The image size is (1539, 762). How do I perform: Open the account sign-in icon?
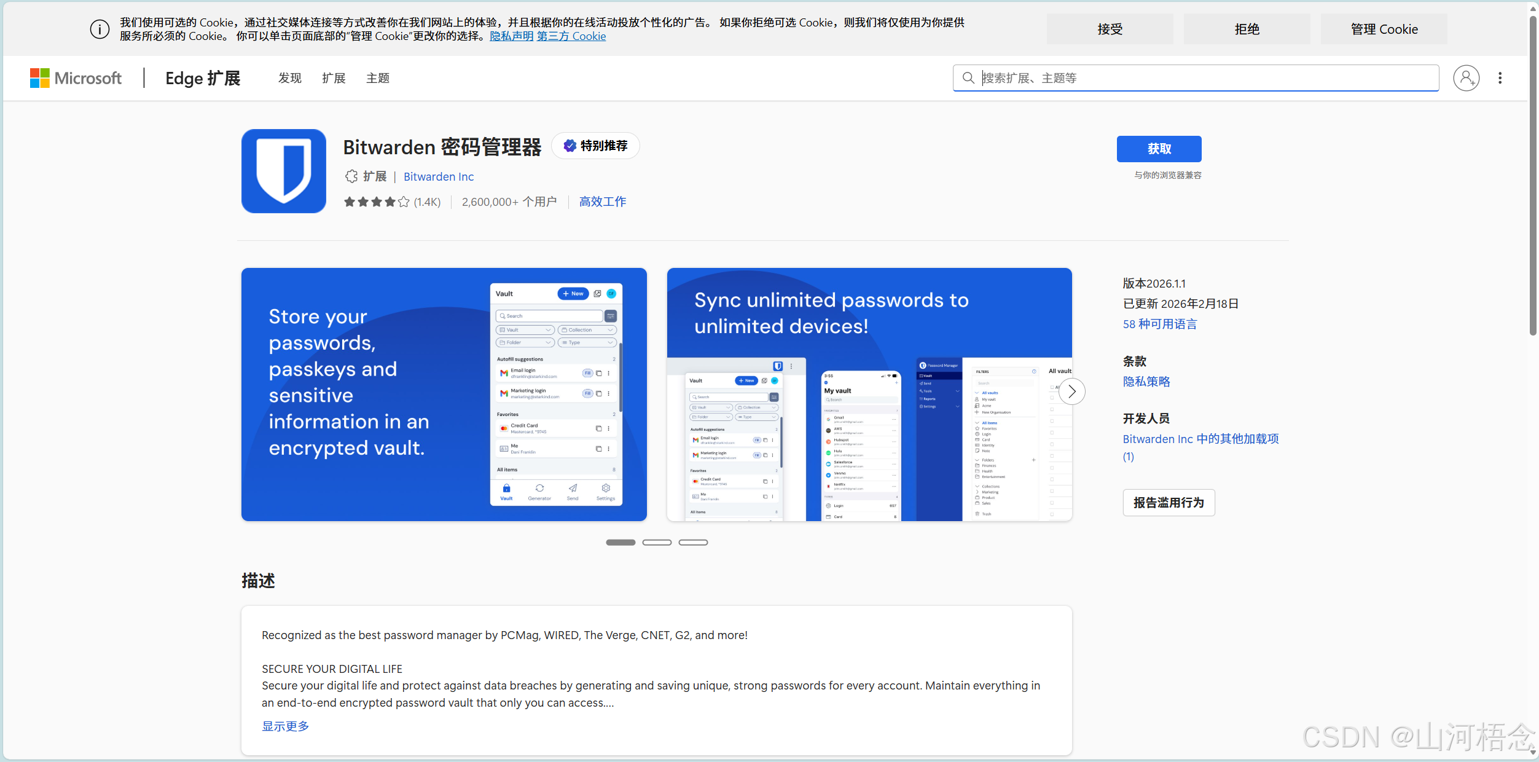tap(1466, 78)
